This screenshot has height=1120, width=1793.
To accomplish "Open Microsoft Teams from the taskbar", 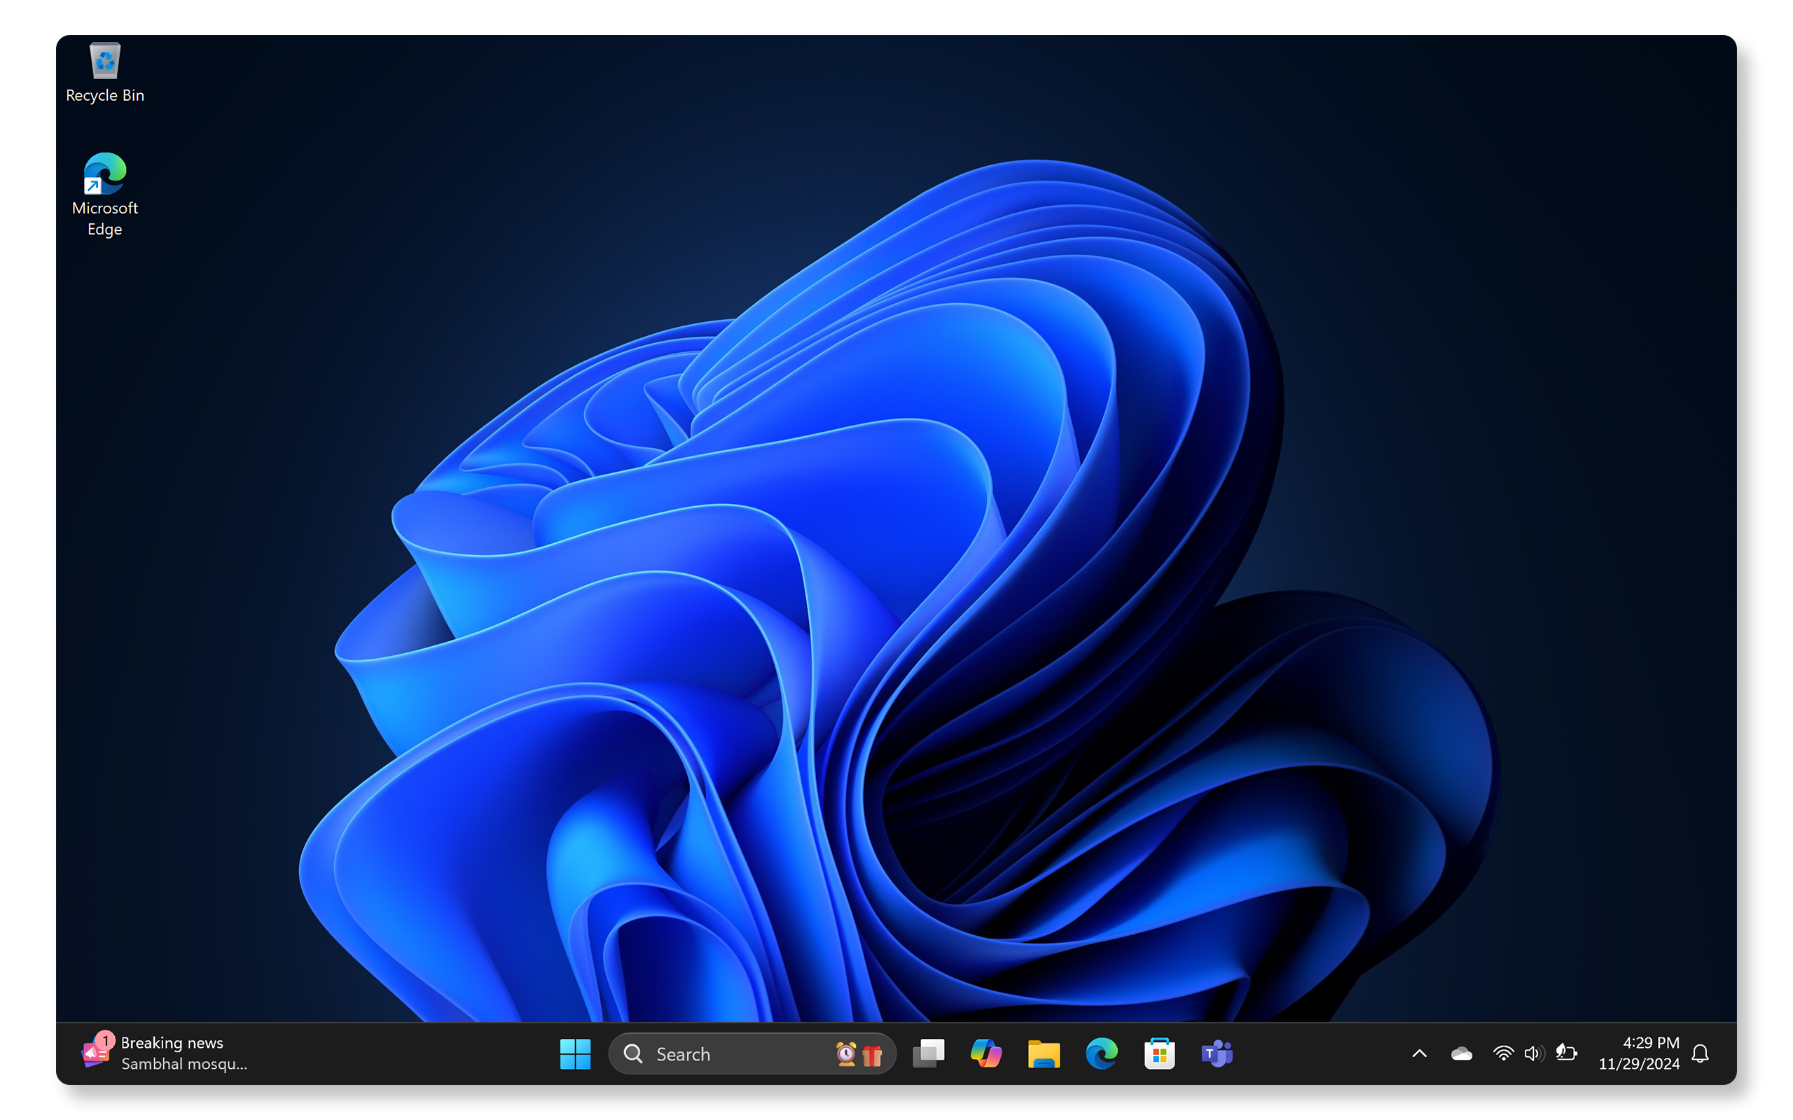I will (x=1217, y=1053).
